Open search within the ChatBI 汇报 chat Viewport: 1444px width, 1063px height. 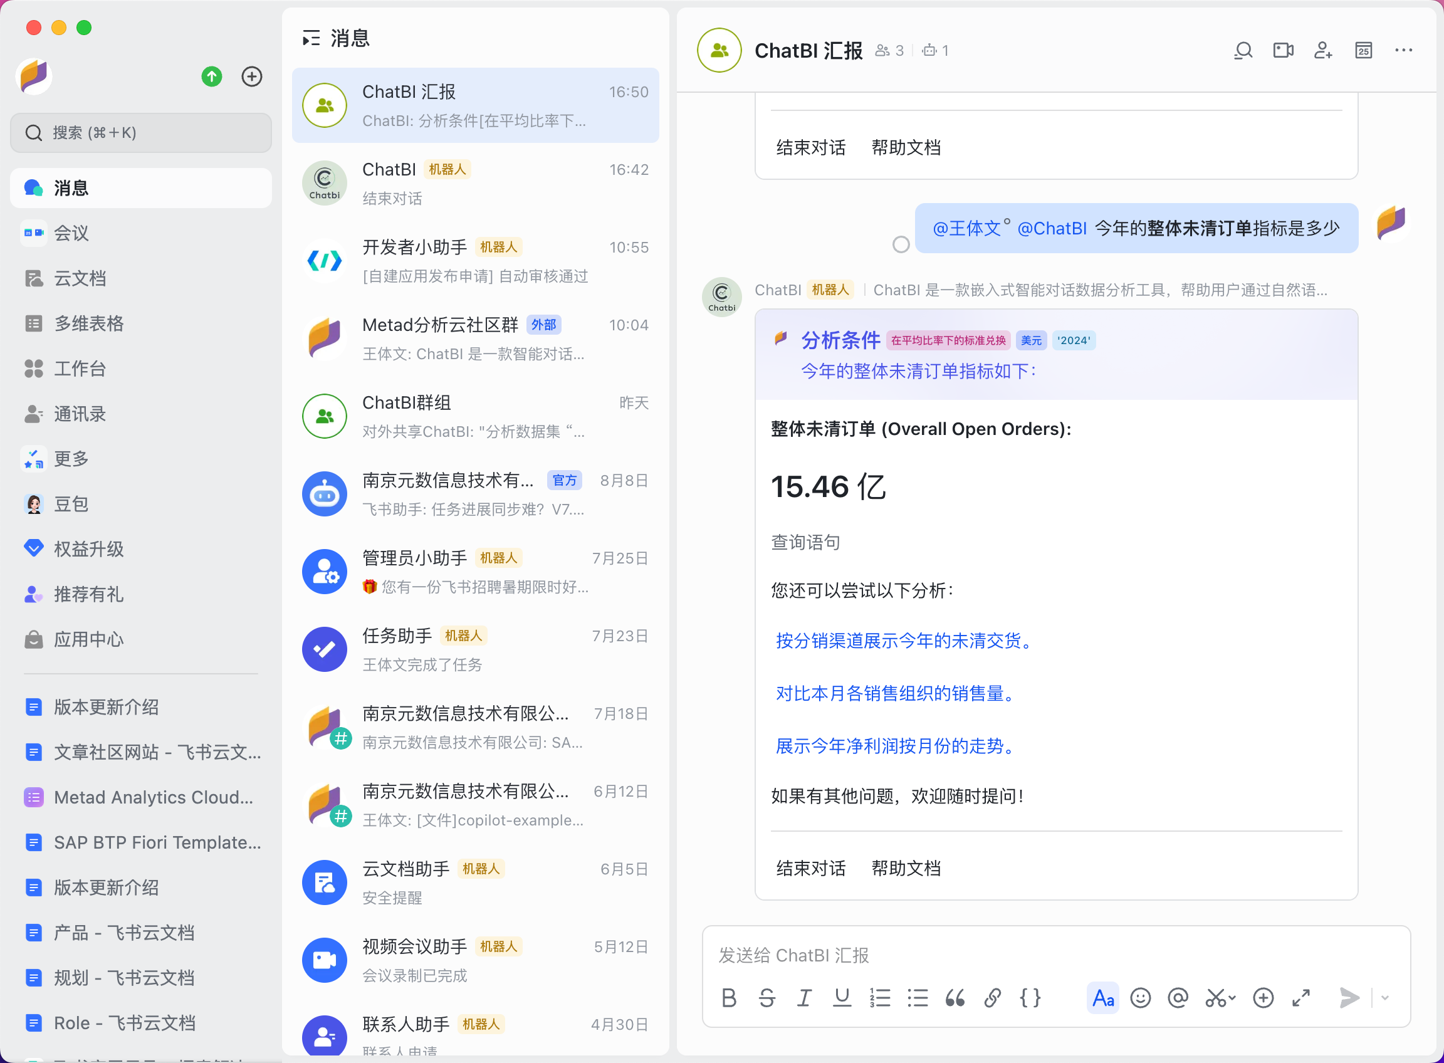coord(1243,50)
